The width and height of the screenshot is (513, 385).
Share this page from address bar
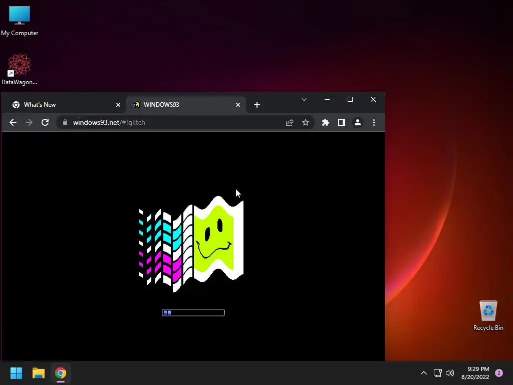coord(289,122)
